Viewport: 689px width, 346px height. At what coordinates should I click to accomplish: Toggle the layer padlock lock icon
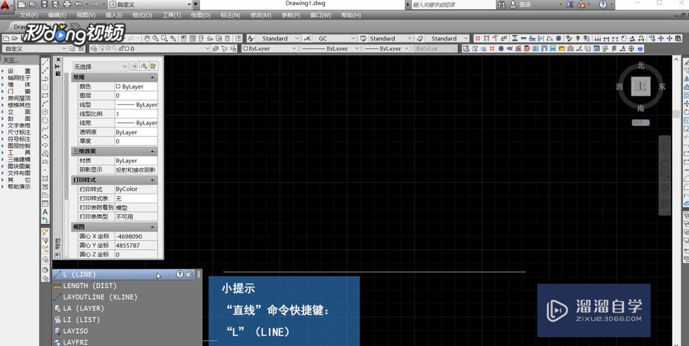tap(121, 48)
